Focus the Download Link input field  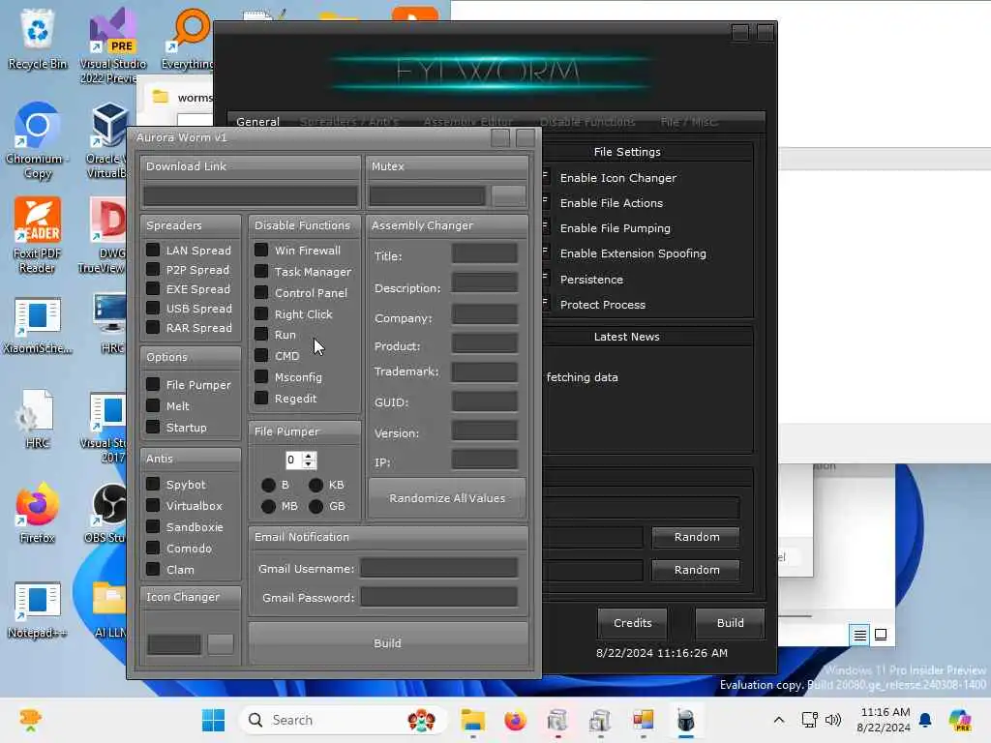[x=251, y=195]
